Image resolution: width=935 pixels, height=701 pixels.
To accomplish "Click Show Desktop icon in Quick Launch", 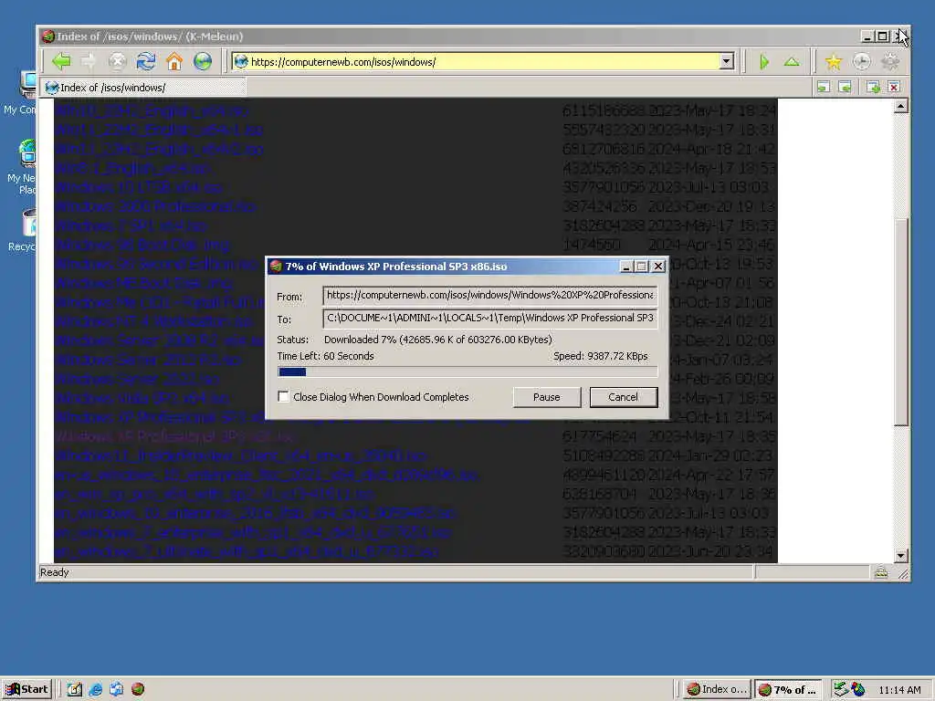I will (x=74, y=689).
